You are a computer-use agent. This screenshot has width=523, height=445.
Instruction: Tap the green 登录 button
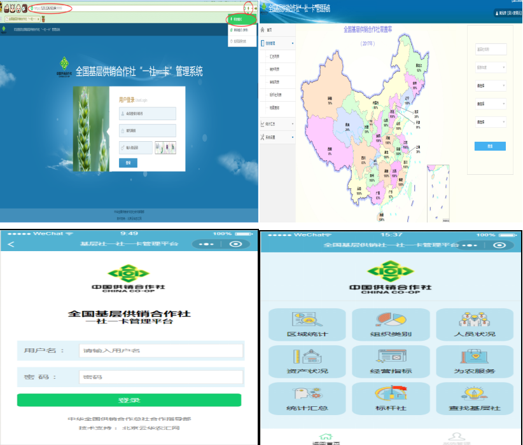click(x=129, y=400)
